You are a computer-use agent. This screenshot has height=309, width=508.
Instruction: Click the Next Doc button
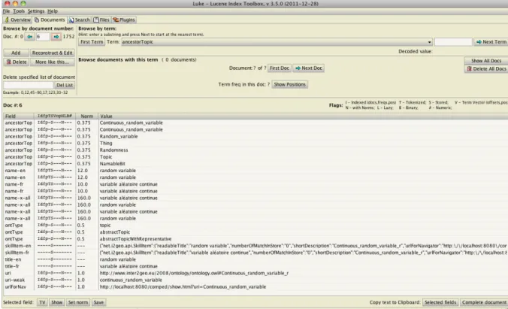coord(309,68)
